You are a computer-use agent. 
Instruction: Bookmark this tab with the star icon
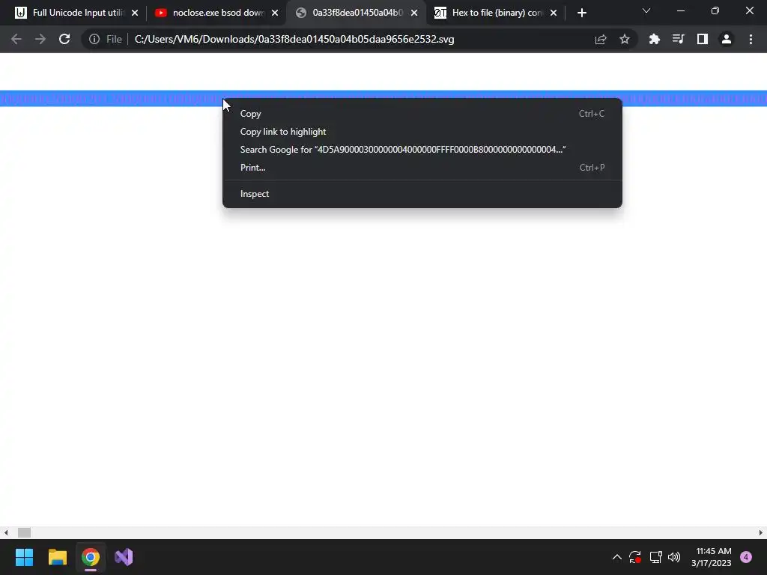625,39
